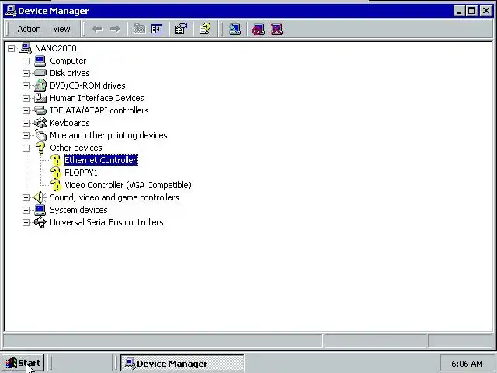497x373 pixels.
Task: Select Ethernet Controller entry
Action: pos(101,160)
